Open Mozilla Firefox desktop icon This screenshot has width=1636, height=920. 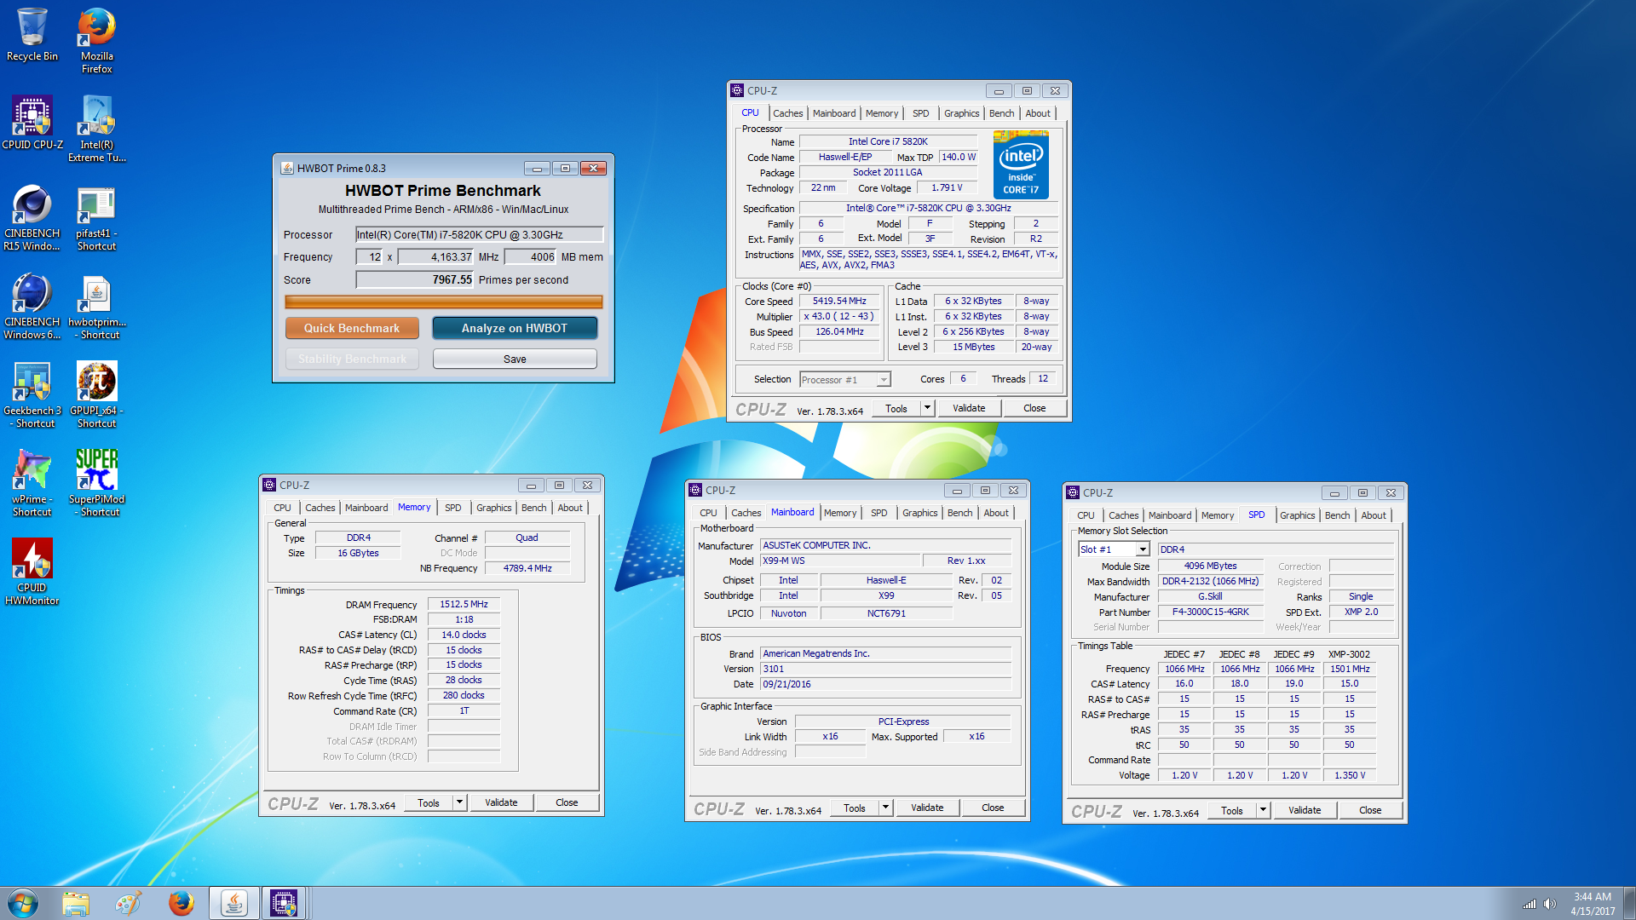point(97,41)
